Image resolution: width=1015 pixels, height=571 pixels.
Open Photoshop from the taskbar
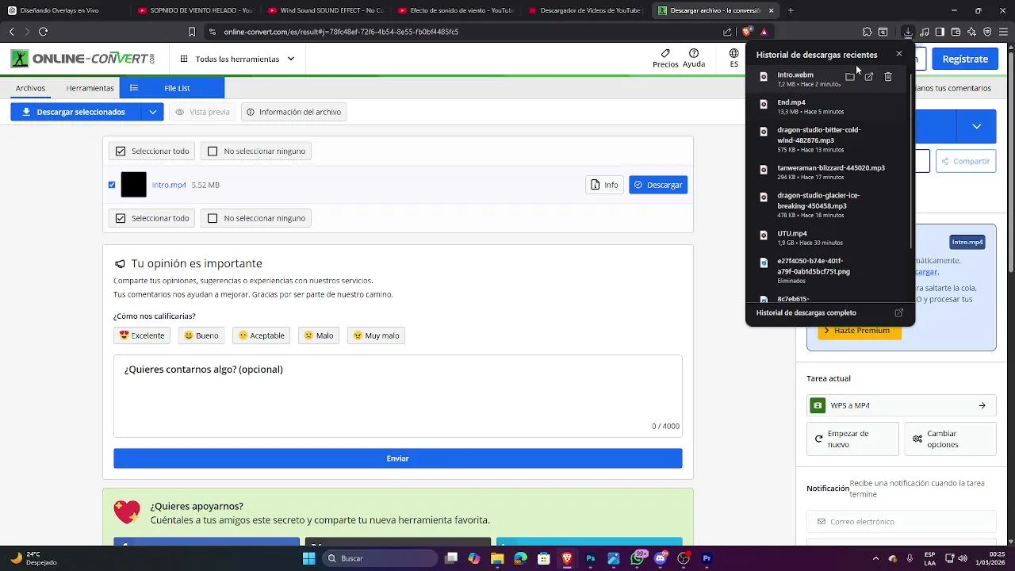pos(590,558)
